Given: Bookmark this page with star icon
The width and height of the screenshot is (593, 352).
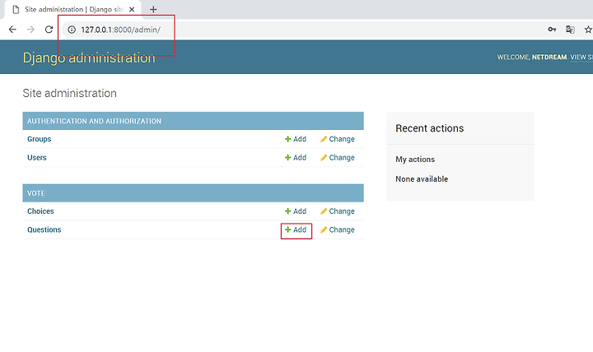Looking at the screenshot, I should [x=588, y=30].
